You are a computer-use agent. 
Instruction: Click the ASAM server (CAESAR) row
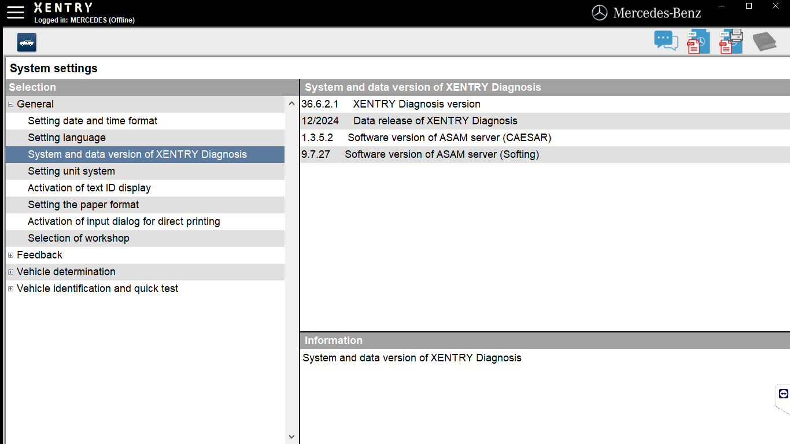pyautogui.click(x=545, y=138)
